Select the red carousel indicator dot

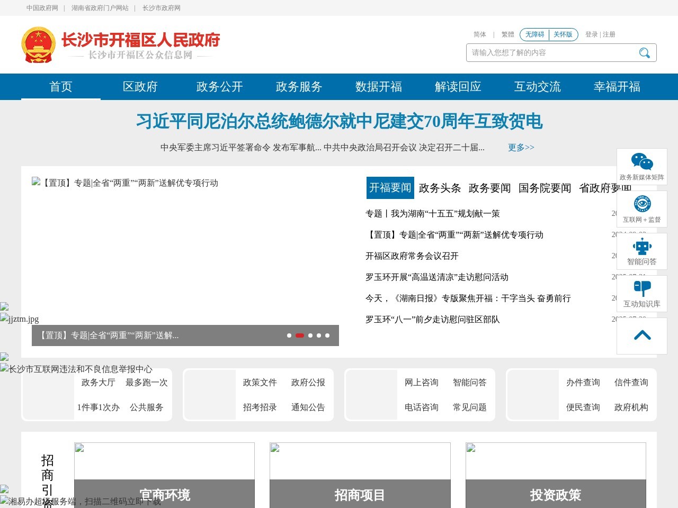[299, 335]
